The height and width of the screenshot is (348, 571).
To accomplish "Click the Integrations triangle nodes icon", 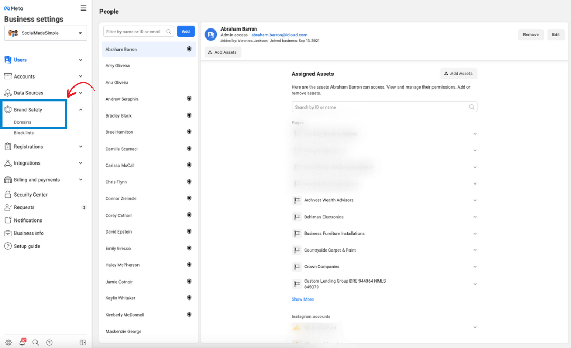I will click(7, 163).
